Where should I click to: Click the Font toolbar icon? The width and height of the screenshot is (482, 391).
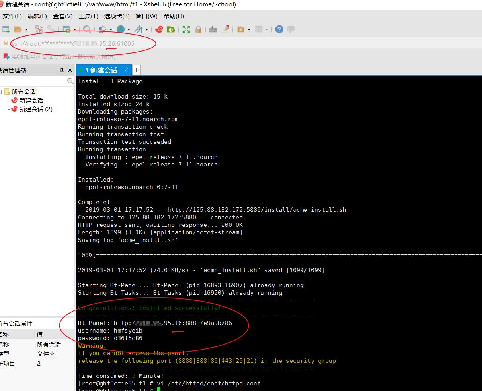[139, 29]
